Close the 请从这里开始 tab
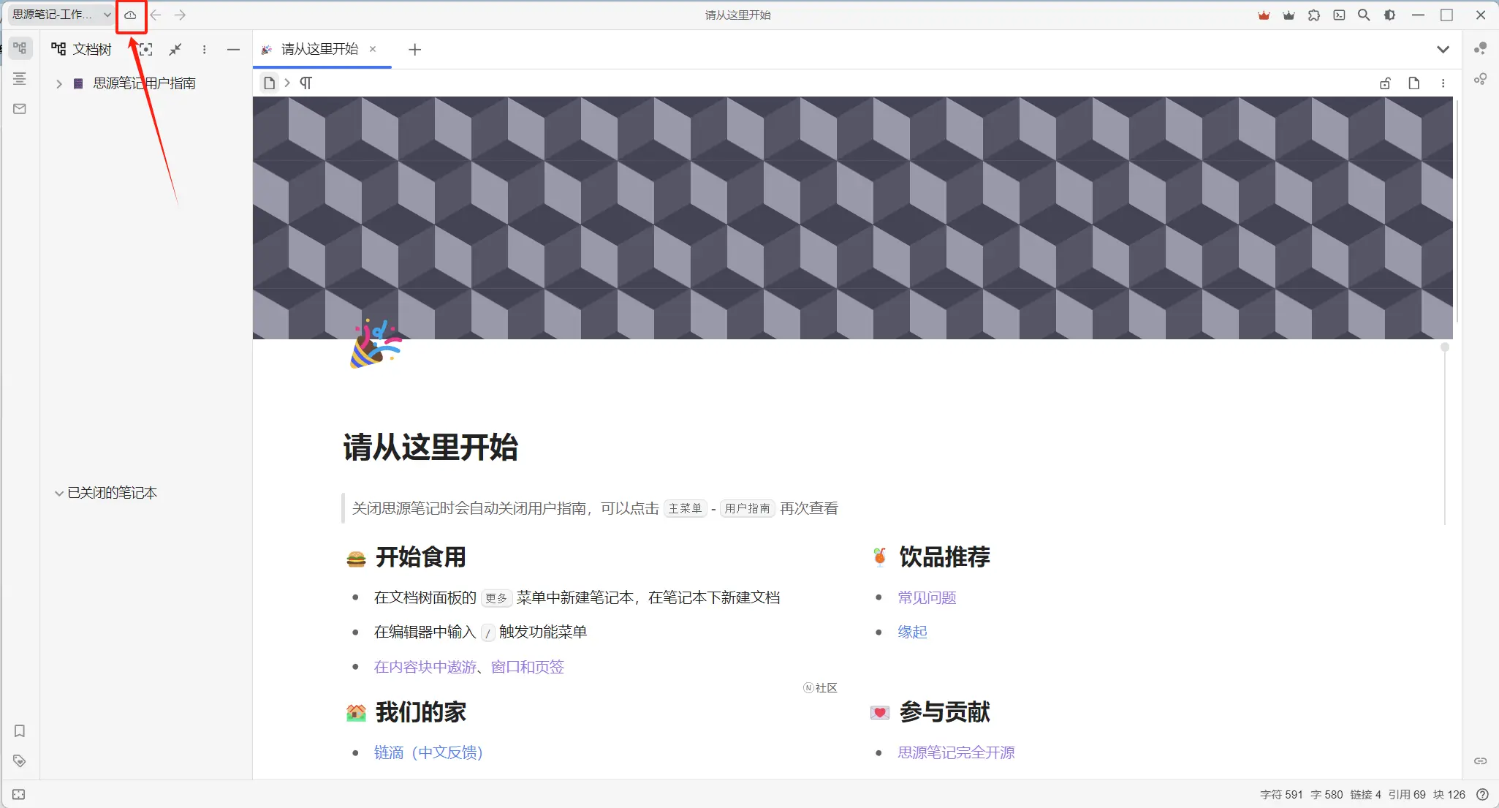This screenshot has width=1499, height=808. (373, 49)
